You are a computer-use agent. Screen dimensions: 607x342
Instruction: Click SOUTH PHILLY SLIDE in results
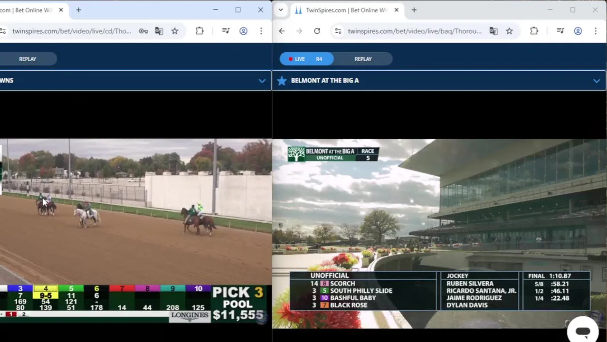pos(361,291)
